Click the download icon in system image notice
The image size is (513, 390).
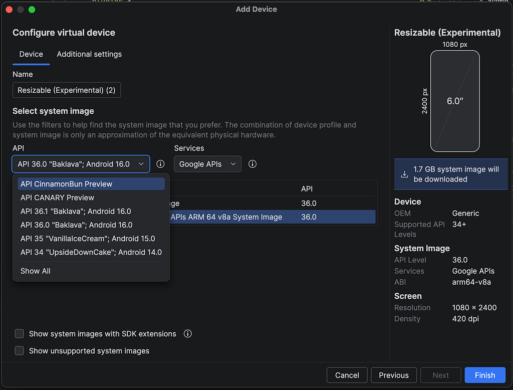point(404,174)
